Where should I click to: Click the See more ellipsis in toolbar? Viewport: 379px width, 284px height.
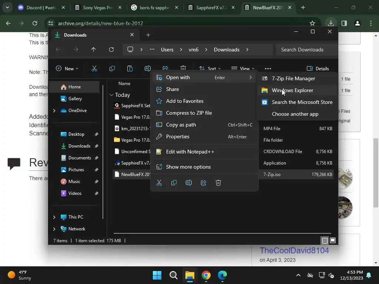click(268, 68)
